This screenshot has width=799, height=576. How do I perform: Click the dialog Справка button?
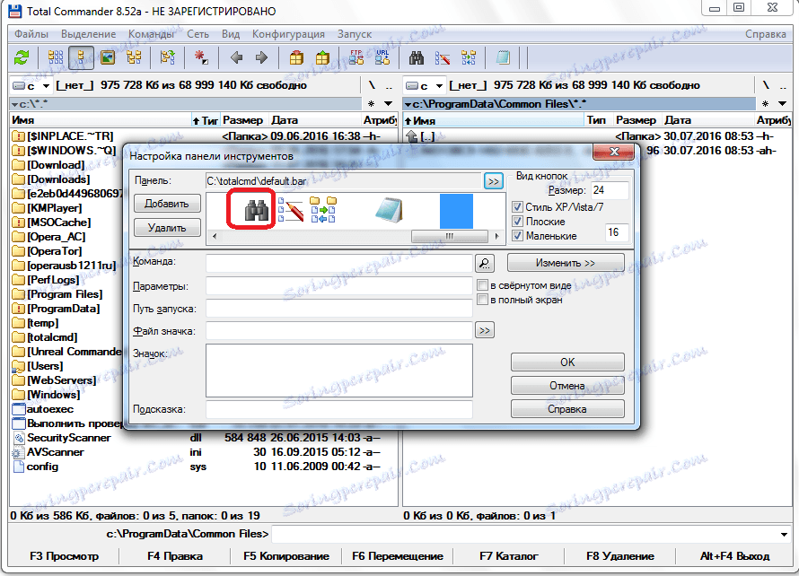(567, 409)
